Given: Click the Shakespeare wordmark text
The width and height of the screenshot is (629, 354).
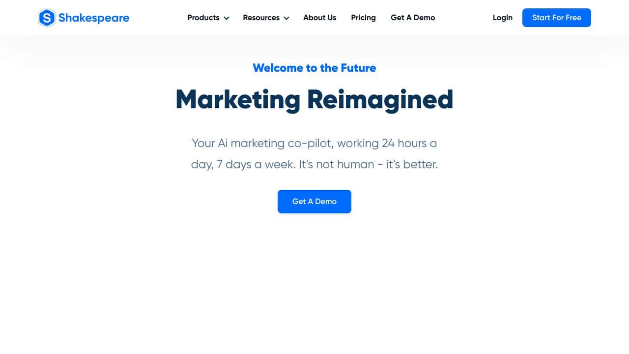Looking at the screenshot, I should point(94,18).
